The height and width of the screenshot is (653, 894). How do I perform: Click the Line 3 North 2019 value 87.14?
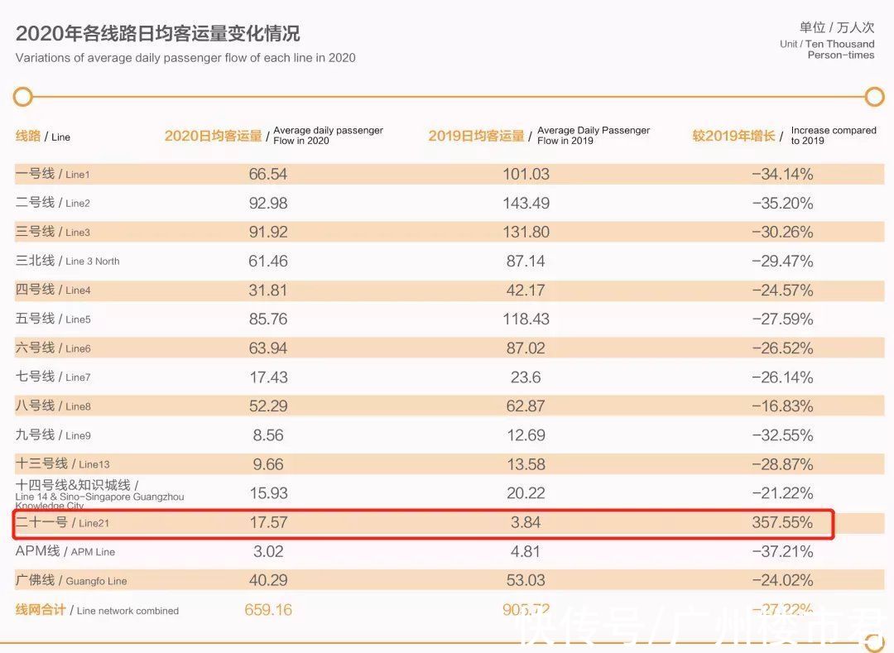tap(526, 262)
